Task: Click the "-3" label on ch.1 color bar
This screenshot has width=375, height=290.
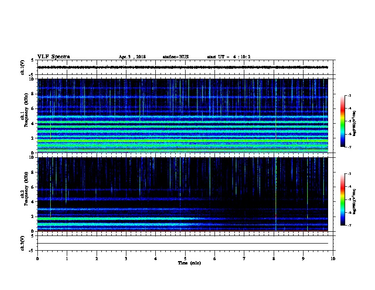Action: pos(349,96)
